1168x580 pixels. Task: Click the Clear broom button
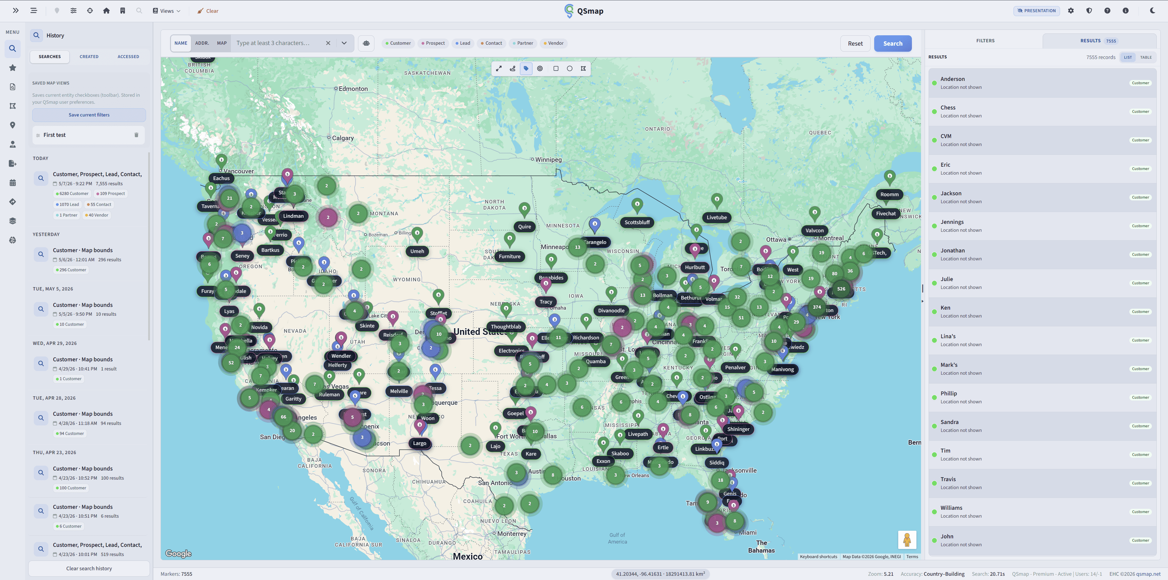[x=208, y=11]
